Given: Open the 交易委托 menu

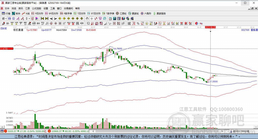Looking at the screenshot, I should coord(69,8).
